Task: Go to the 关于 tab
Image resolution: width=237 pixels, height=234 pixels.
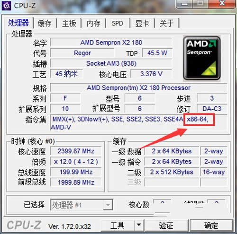Action: 167,23
